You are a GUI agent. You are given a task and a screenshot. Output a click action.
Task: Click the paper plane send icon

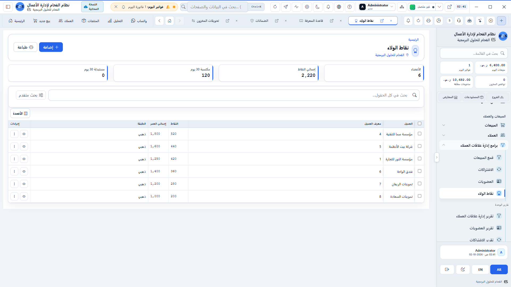click(x=286, y=7)
